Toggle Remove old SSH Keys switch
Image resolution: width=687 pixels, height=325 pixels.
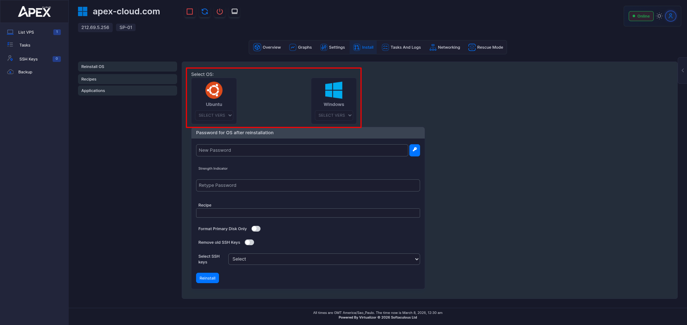[x=249, y=242]
